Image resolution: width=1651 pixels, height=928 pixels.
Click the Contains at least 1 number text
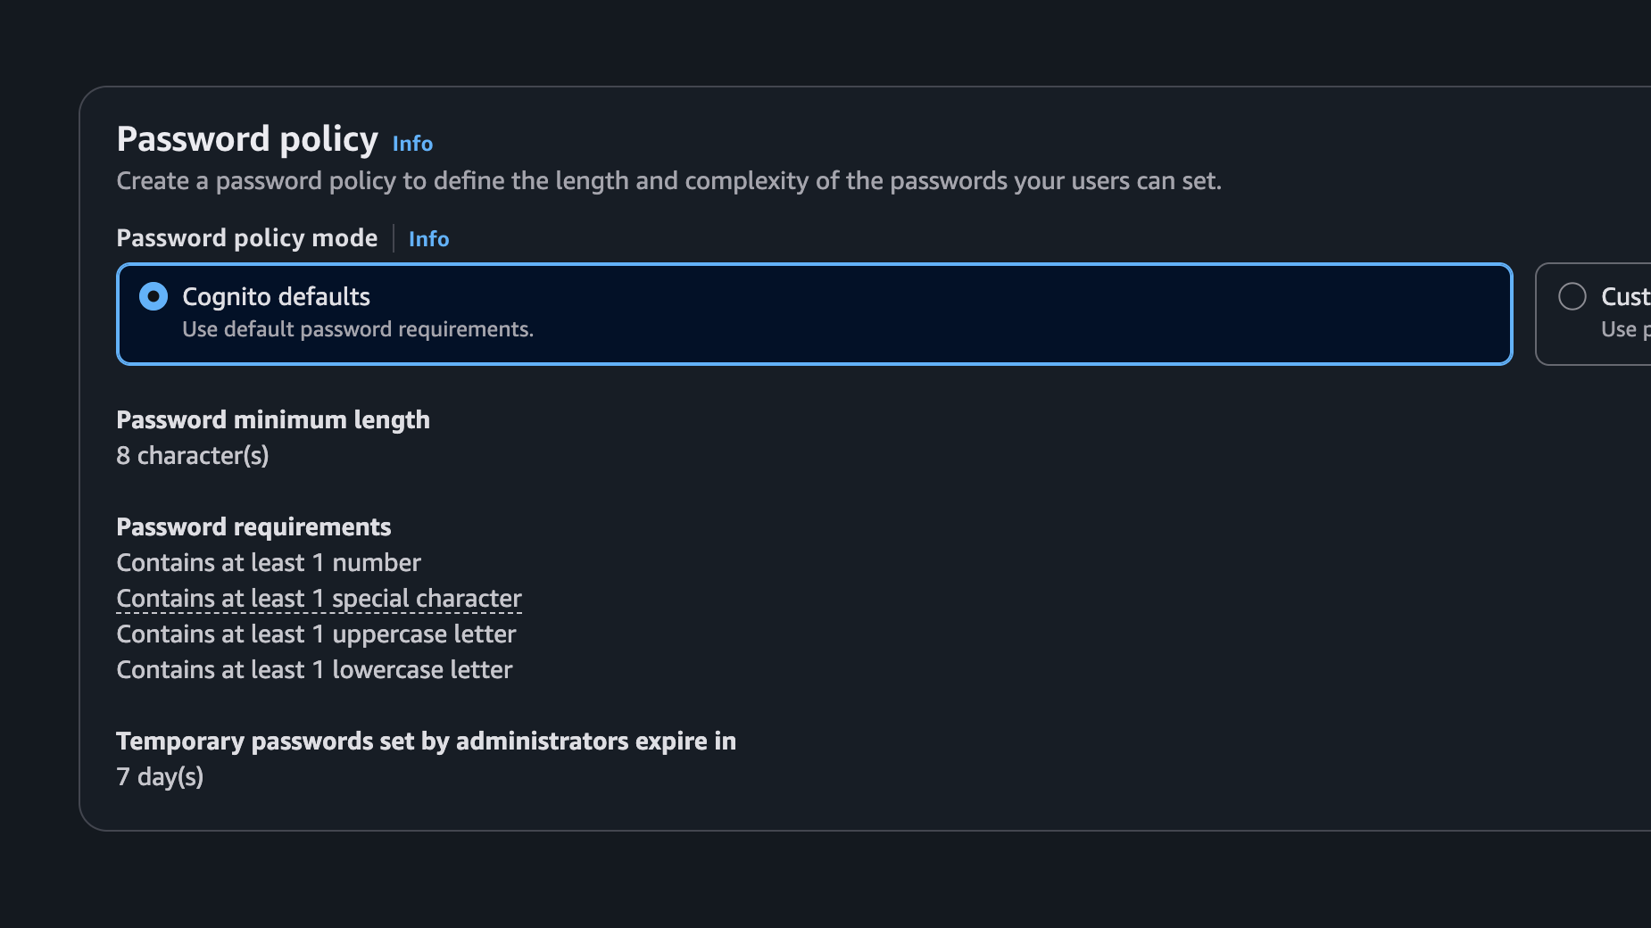(269, 562)
